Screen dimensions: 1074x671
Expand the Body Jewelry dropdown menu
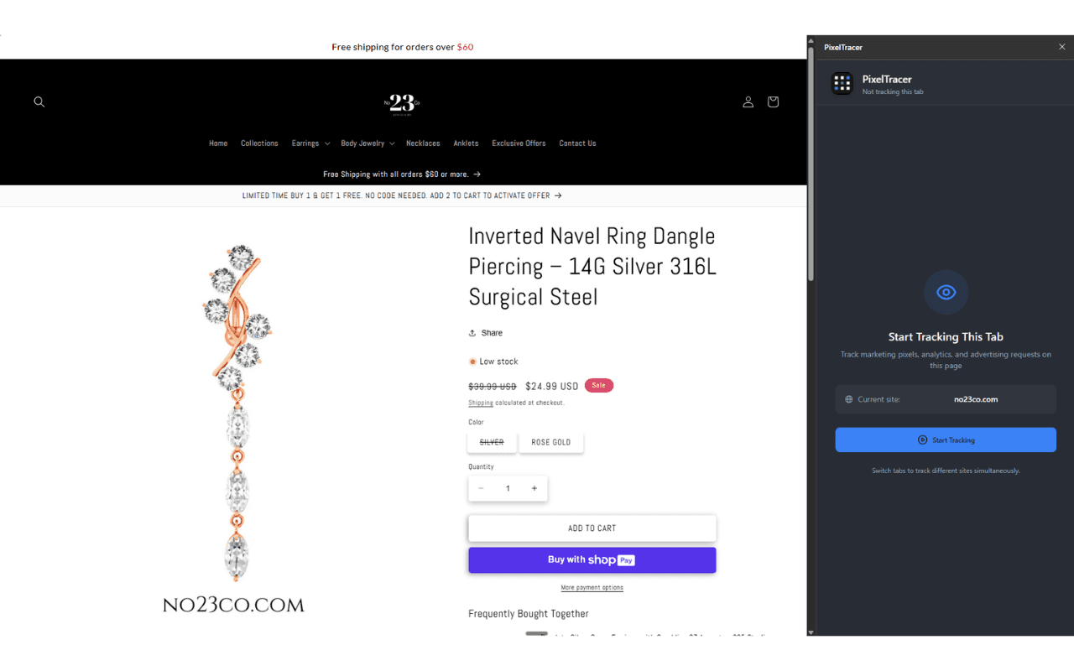pos(368,143)
